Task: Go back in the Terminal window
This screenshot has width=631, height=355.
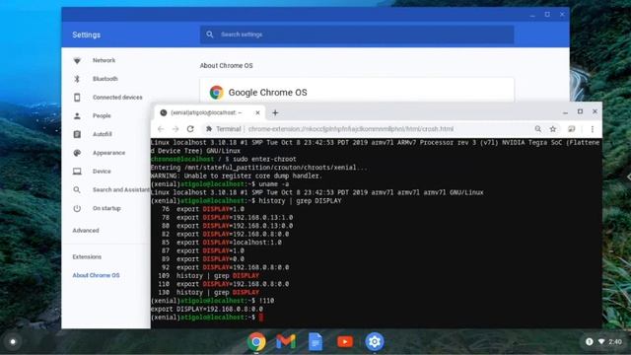Action: (161, 129)
